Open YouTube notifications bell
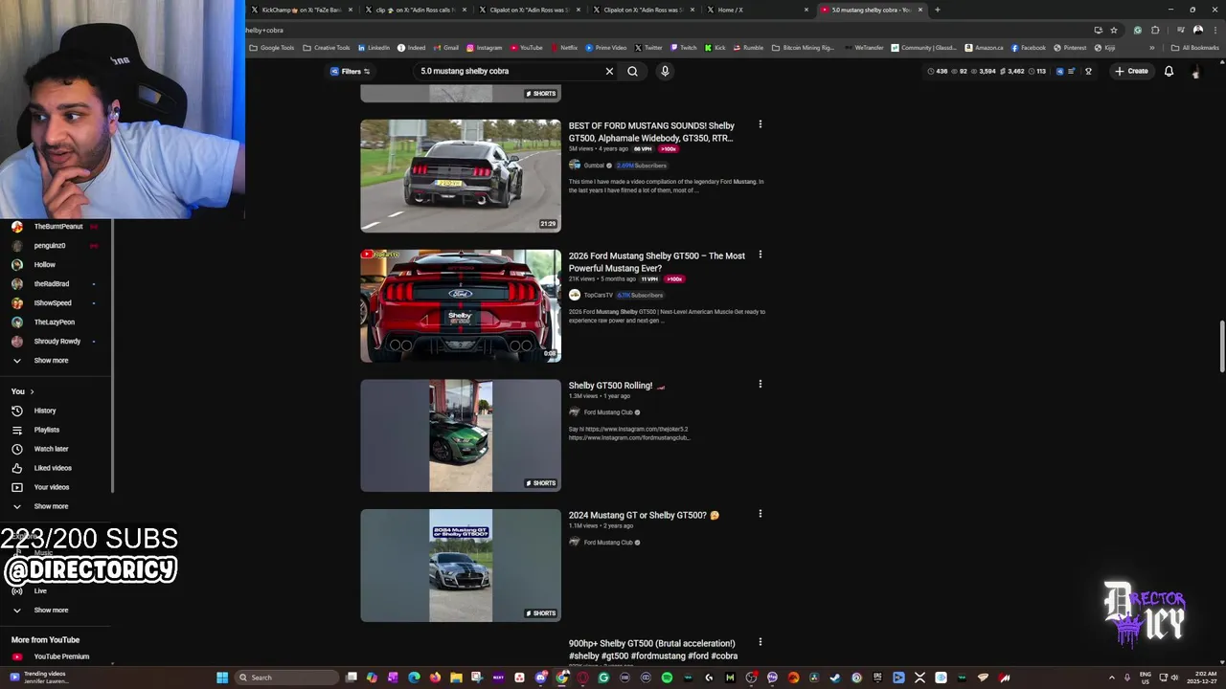Image resolution: width=1226 pixels, height=689 pixels. coord(1169,71)
